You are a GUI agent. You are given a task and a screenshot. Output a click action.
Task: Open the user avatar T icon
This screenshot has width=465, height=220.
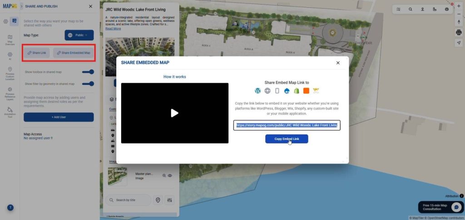pos(10,208)
